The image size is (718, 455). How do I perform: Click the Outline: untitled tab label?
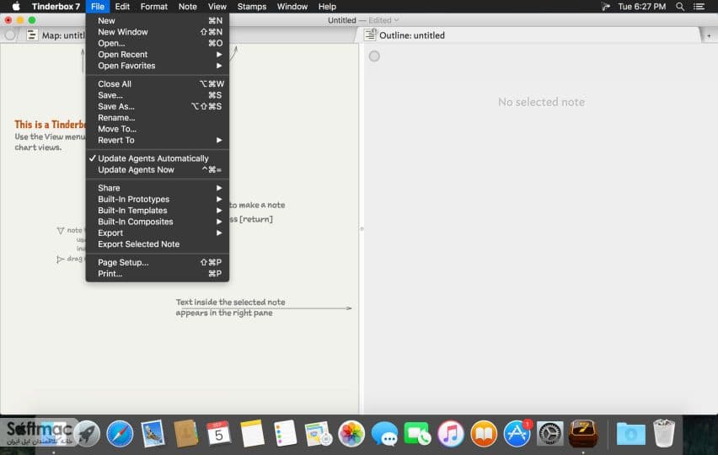coord(411,35)
